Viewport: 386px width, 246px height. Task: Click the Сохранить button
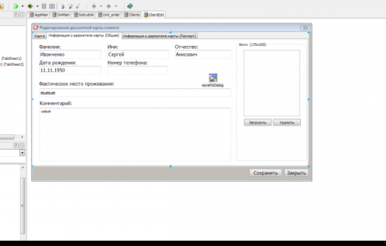(x=266, y=173)
